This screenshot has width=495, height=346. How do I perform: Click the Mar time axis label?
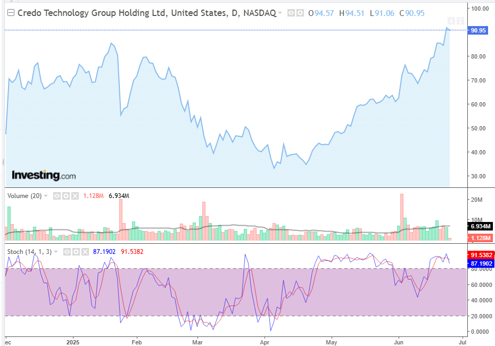(x=197, y=342)
